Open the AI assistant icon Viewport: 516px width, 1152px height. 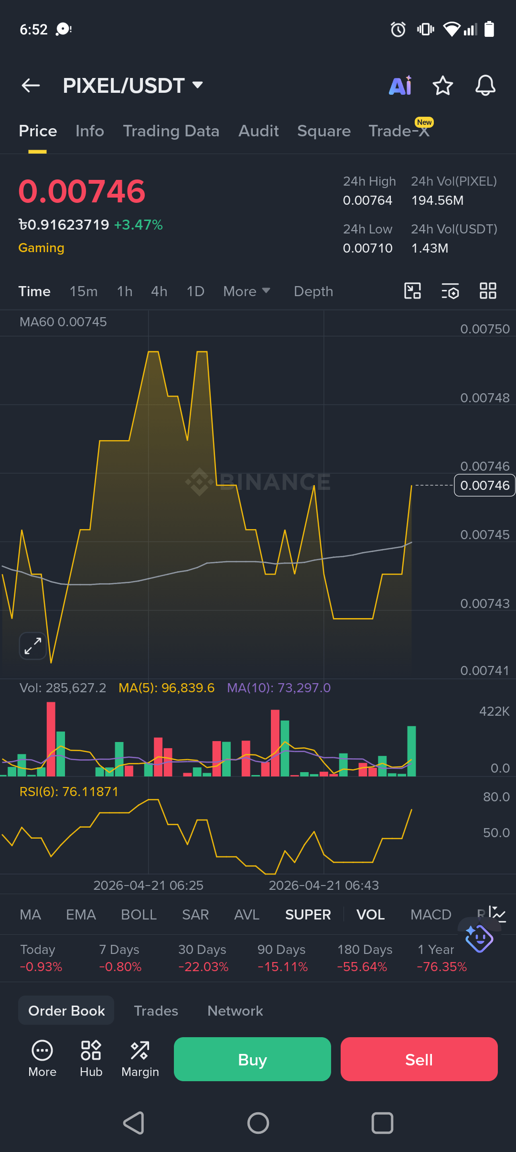(400, 86)
